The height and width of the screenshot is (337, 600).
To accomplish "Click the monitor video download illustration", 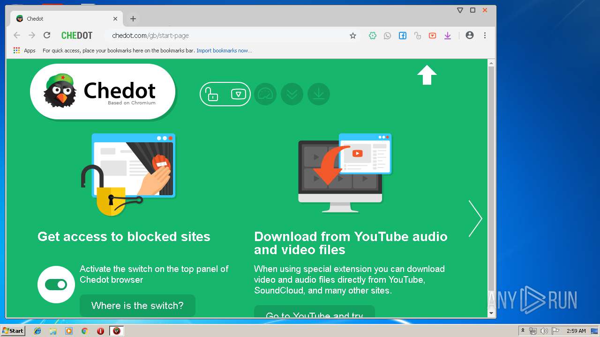I will (345, 173).
